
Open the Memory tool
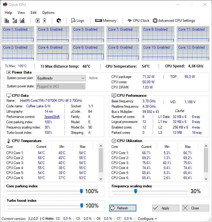tap(106, 21)
